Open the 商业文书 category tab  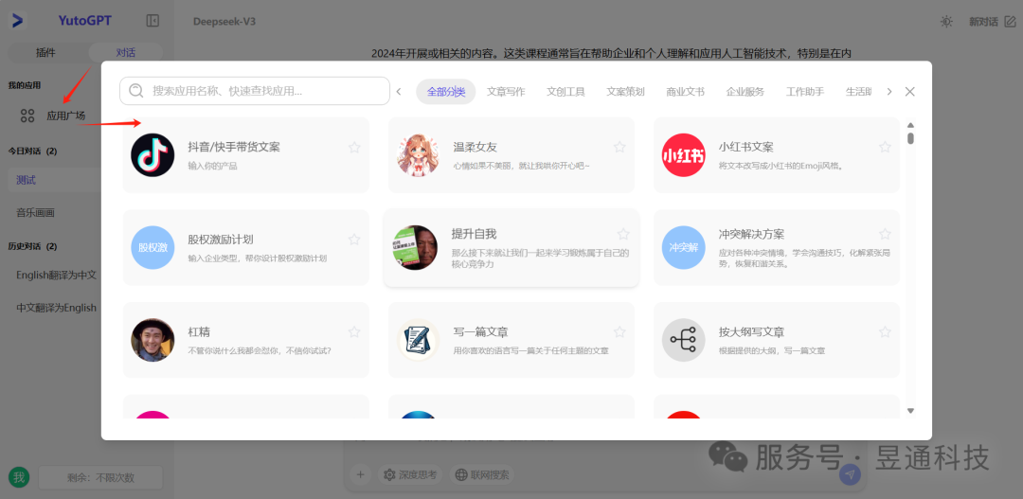point(685,91)
